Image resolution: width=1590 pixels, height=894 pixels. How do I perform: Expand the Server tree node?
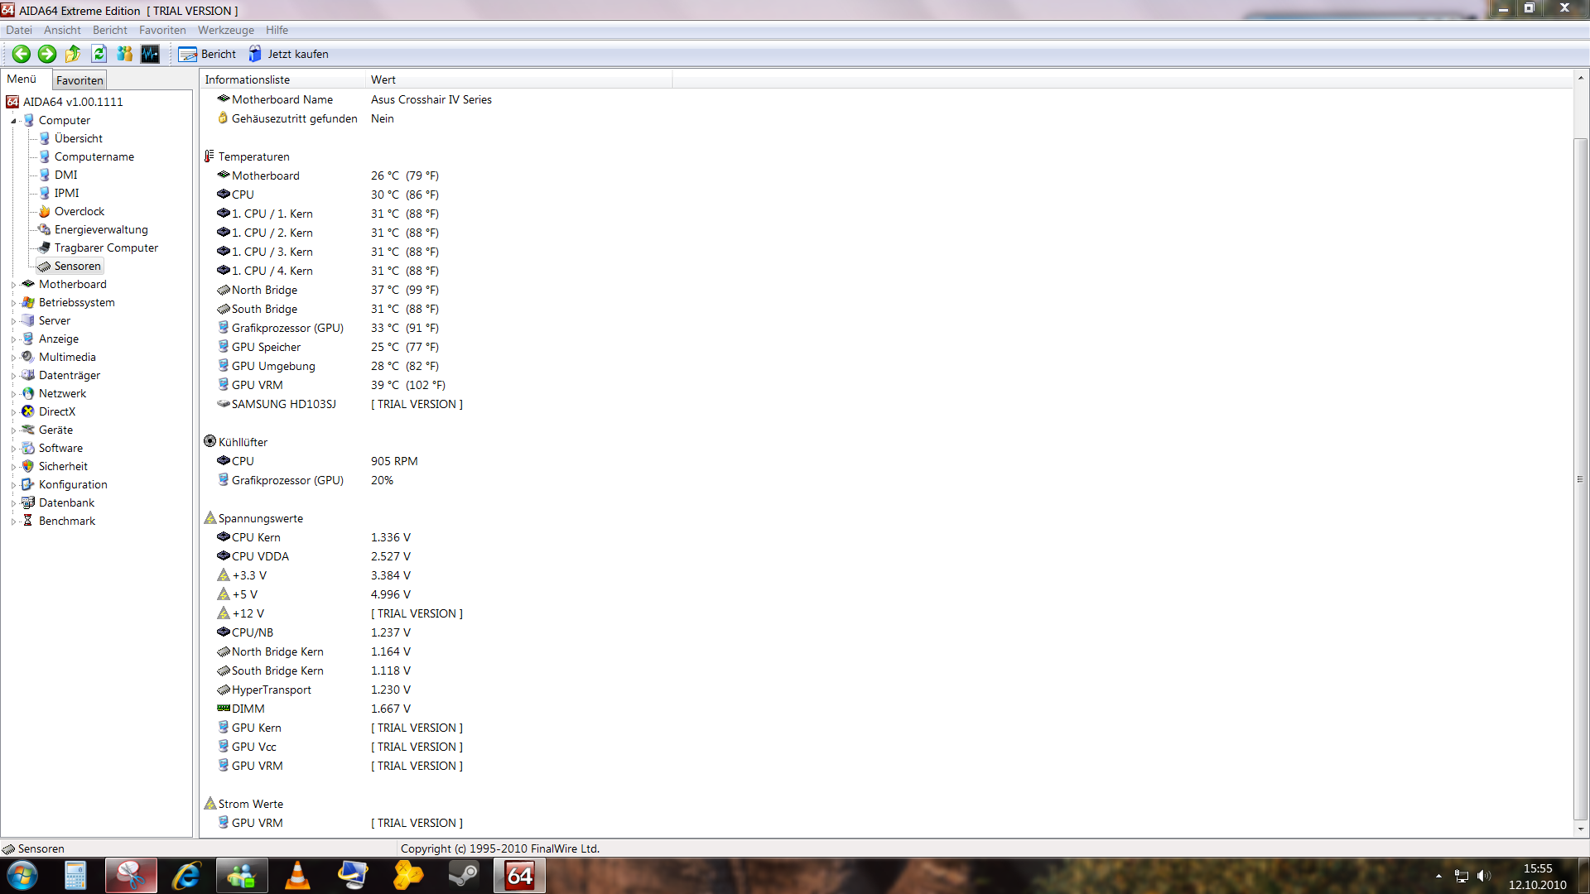(x=13, y=321)
